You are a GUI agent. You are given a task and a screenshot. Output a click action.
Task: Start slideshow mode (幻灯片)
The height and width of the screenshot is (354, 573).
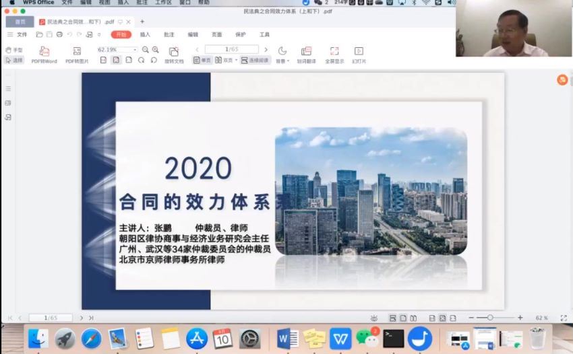point(359,55)
